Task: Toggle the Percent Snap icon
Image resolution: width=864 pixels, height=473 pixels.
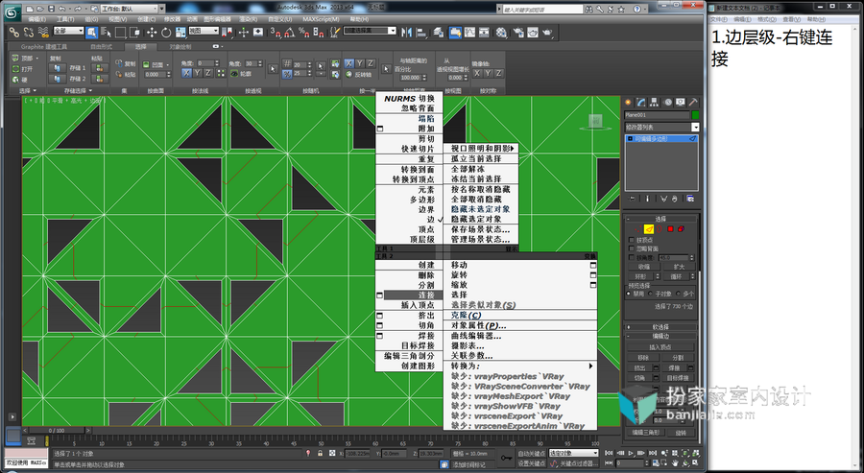Action: tap(303, 33)
